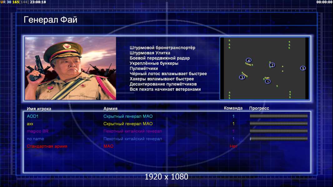The width and height of the screenshot is (333, 187).
Task: Click 'Десантирование пулемётчиков' line
Action: coord(163,84)
